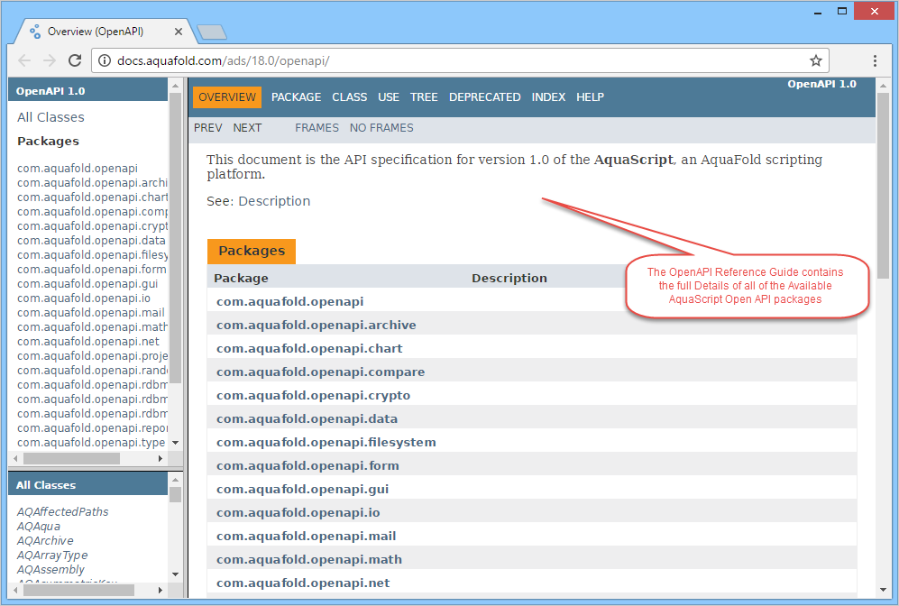Open All Classes link in packages frame
The height and width of the screenshot is (606, 899).
[x=50, y=117]
